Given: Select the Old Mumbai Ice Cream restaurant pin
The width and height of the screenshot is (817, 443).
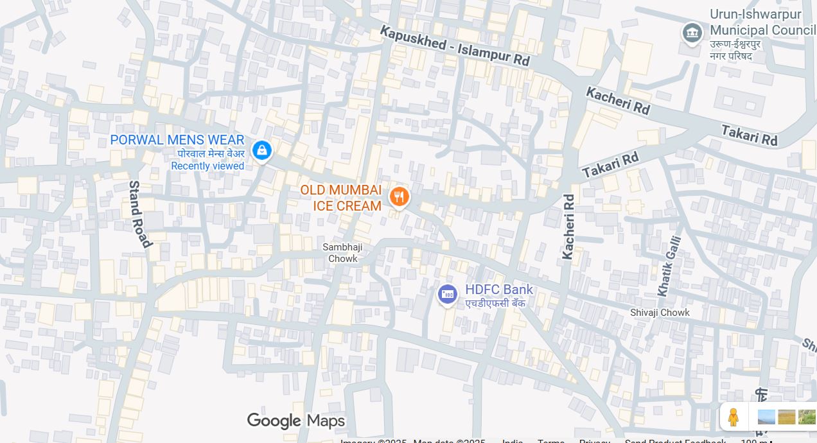Looking at the screenshot, I should [399, 197].
